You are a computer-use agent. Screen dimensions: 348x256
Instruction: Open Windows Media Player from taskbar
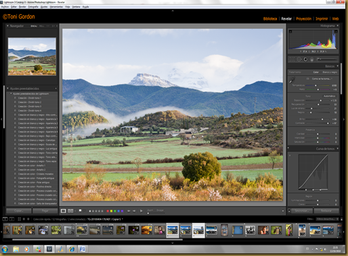26,249
